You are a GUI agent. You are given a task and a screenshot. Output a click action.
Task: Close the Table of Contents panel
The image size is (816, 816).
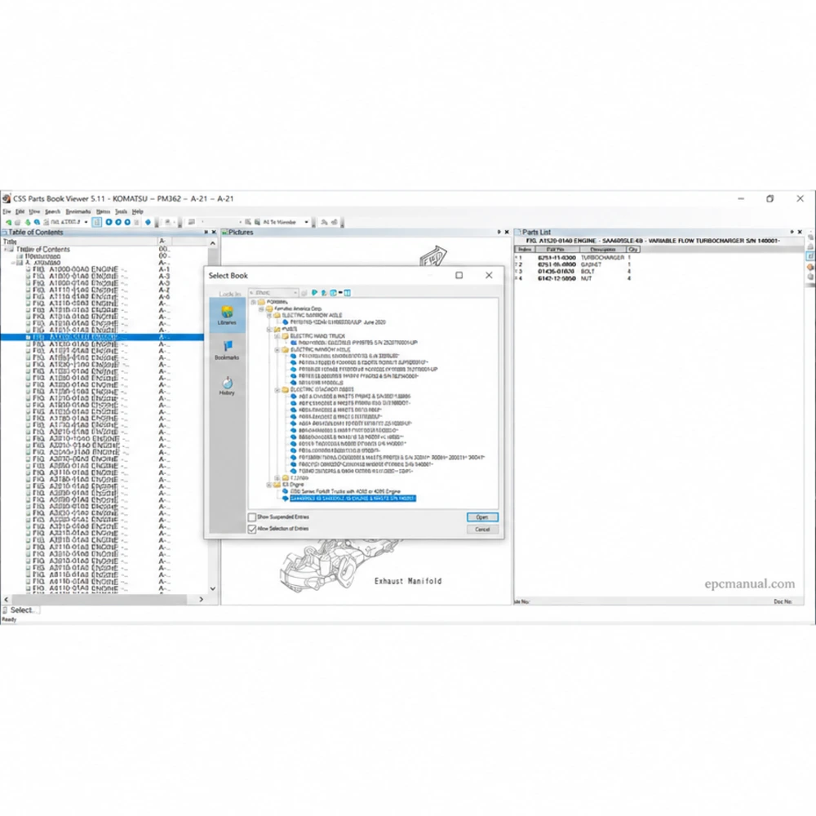point(214,232)
